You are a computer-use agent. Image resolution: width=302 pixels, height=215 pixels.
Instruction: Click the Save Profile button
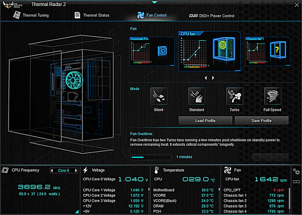tap(262, 121)
